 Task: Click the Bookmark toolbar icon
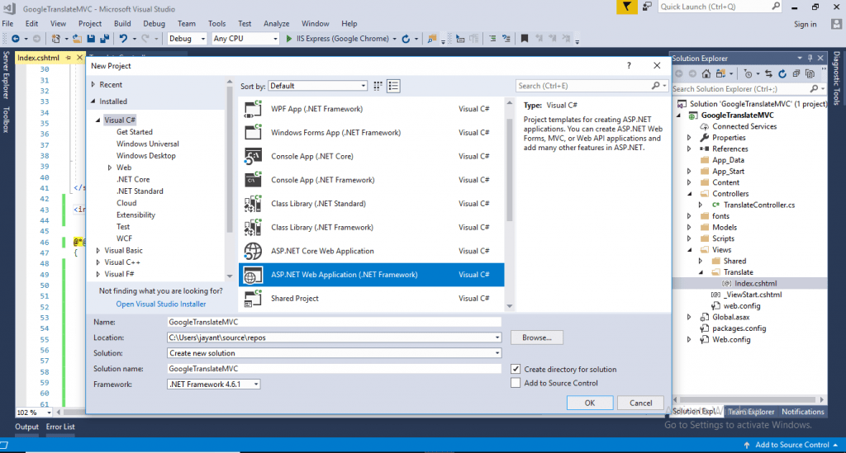point(524,39)
